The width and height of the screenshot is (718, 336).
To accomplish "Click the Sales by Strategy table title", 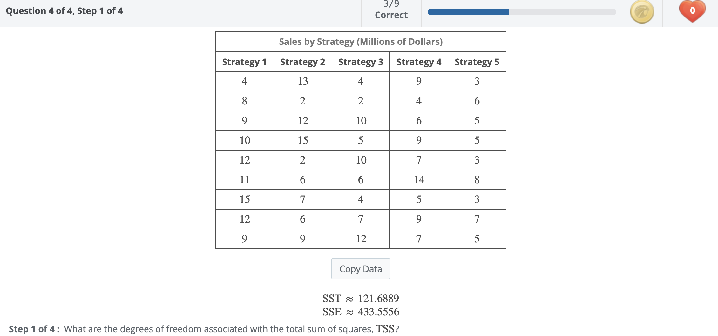I will click(x=361, y=41).
